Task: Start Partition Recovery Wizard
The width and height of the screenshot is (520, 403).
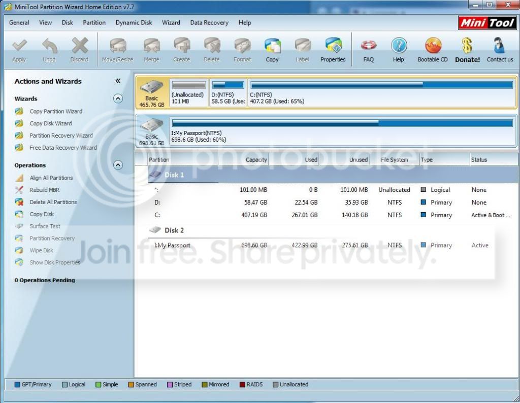Action: click(x=61, y=136)
